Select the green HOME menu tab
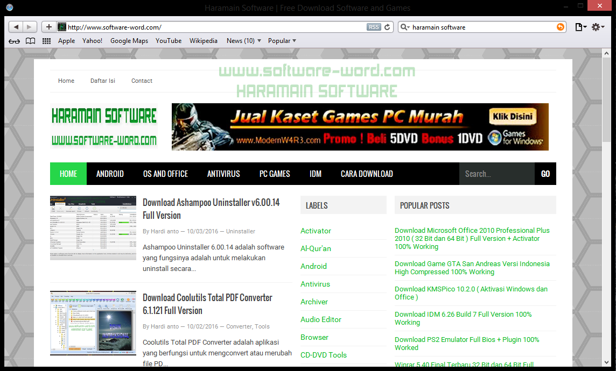616x371 pixels. coord(68,174)
